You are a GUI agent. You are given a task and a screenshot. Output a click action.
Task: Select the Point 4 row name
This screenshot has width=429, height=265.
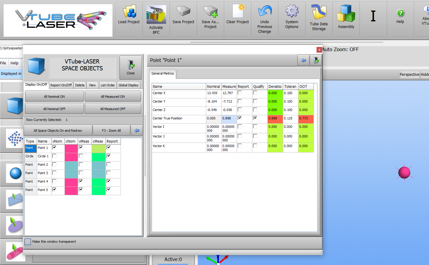tap(43, 181)
